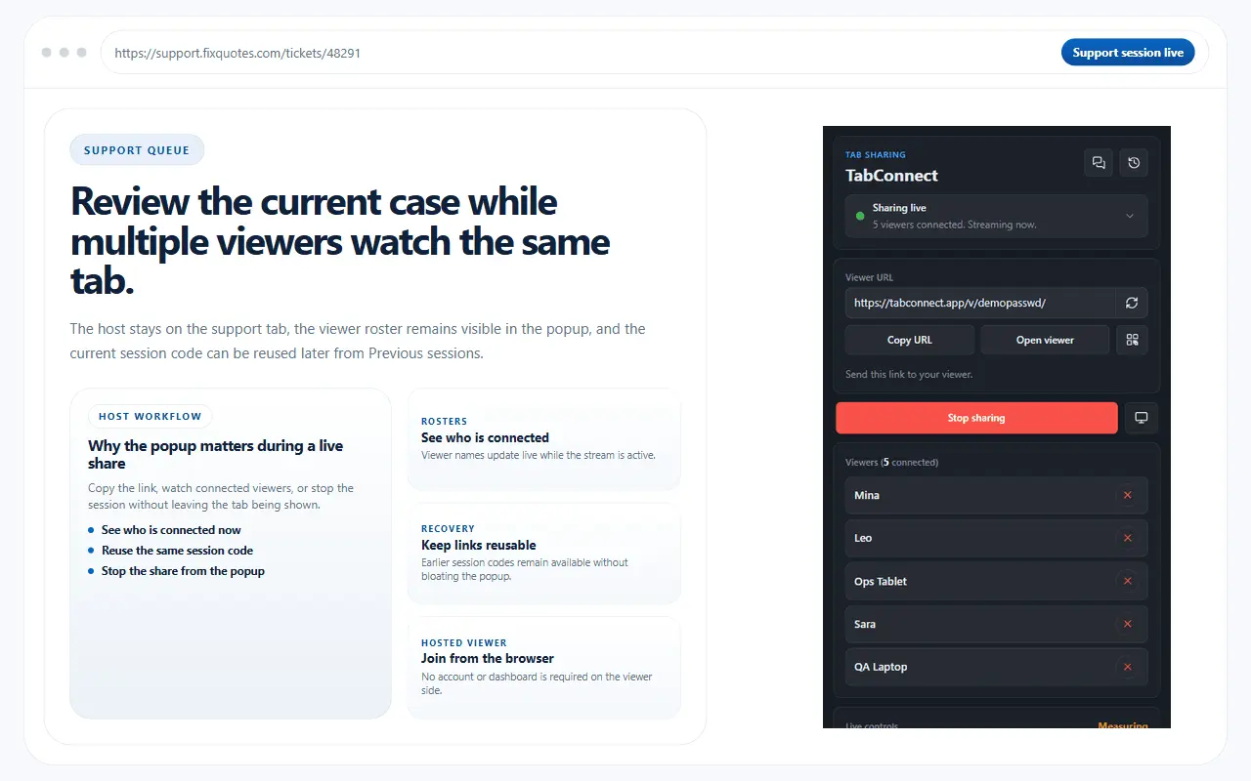Click the TabConnect title

coord(891,176)
